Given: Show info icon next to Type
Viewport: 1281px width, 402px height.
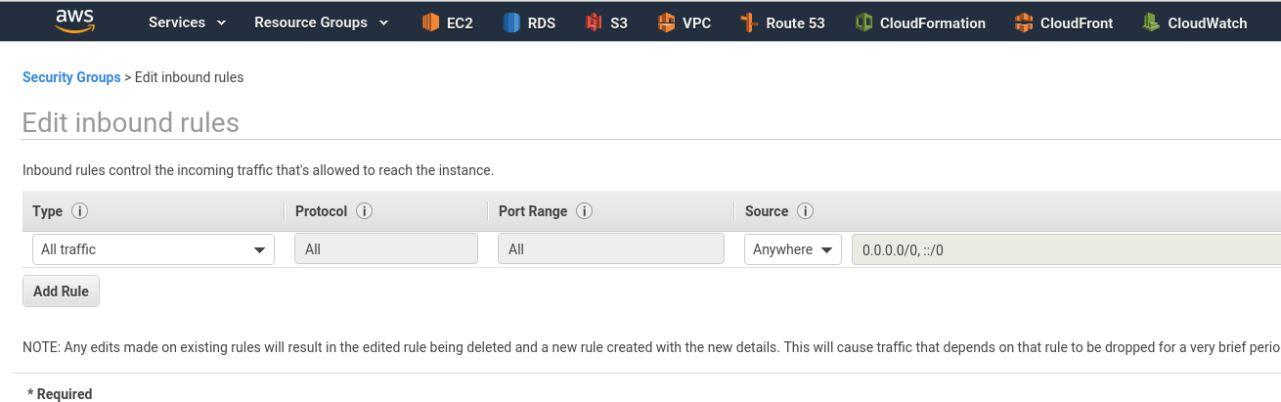Looking at the screenshot, I should point(80,211).
